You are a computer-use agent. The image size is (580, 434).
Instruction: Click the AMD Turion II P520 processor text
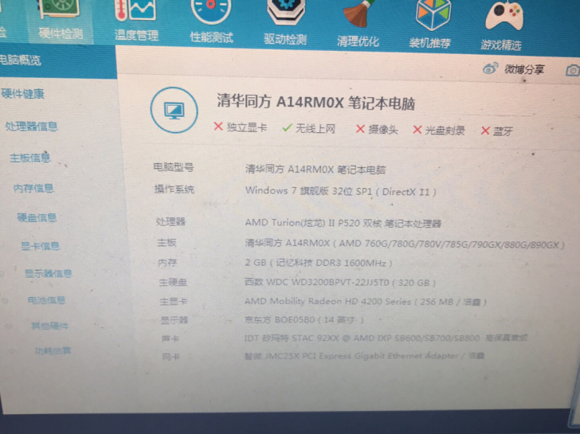(343, 223)
